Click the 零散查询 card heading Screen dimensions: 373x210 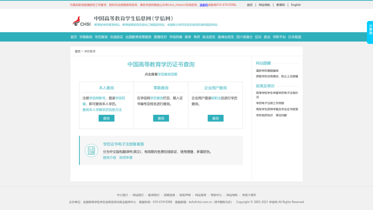pos(161,88)
